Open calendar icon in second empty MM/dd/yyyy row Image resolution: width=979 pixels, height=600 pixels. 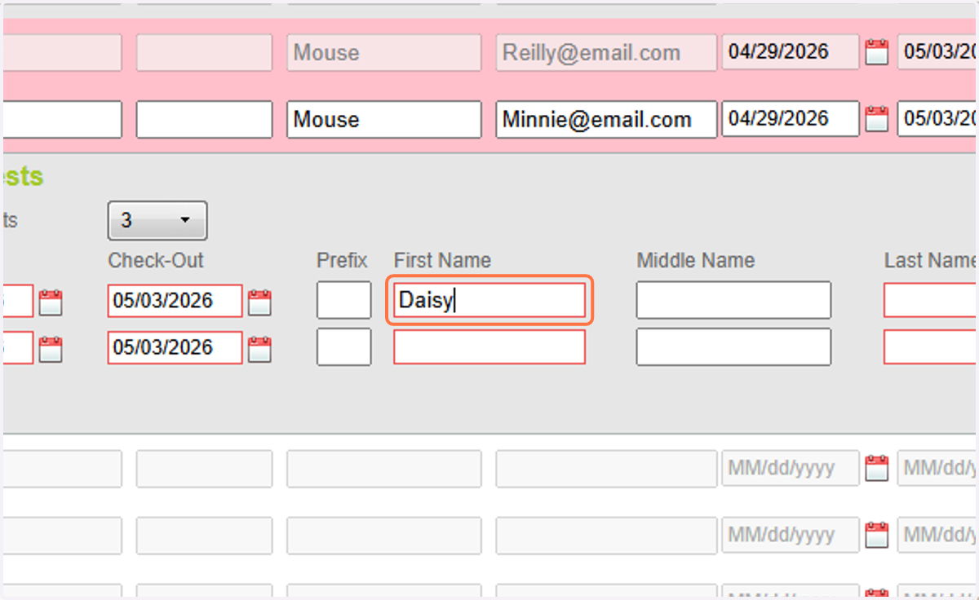(x=876, y=535)
